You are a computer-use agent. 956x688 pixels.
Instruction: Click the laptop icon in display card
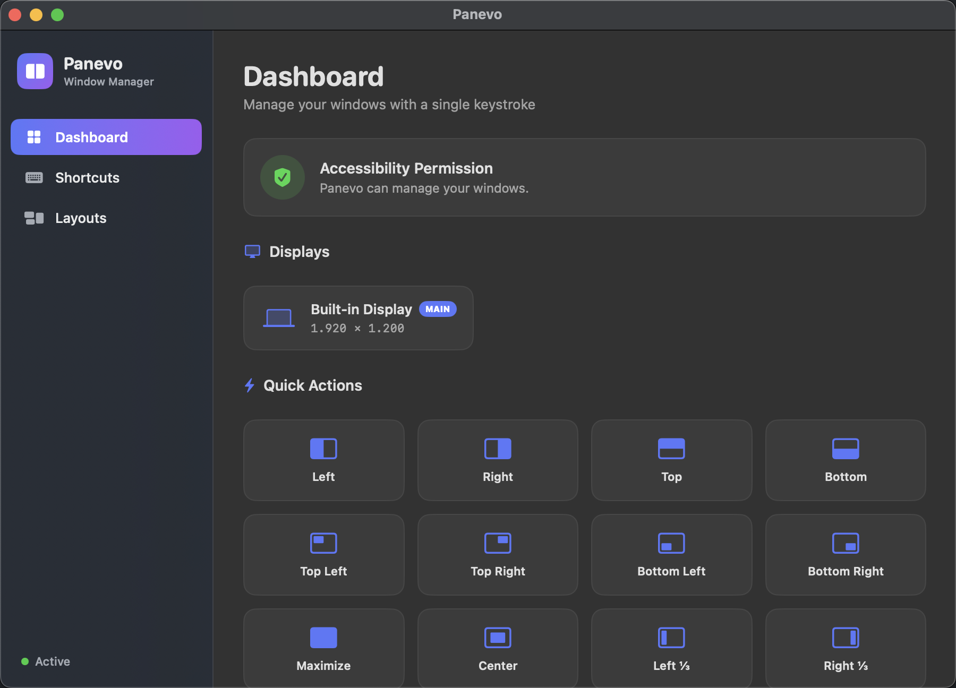pos(279,318)
